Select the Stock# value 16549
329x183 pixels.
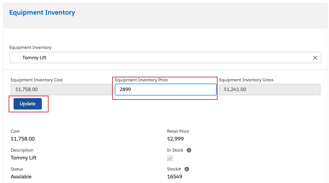click(175, 177)
